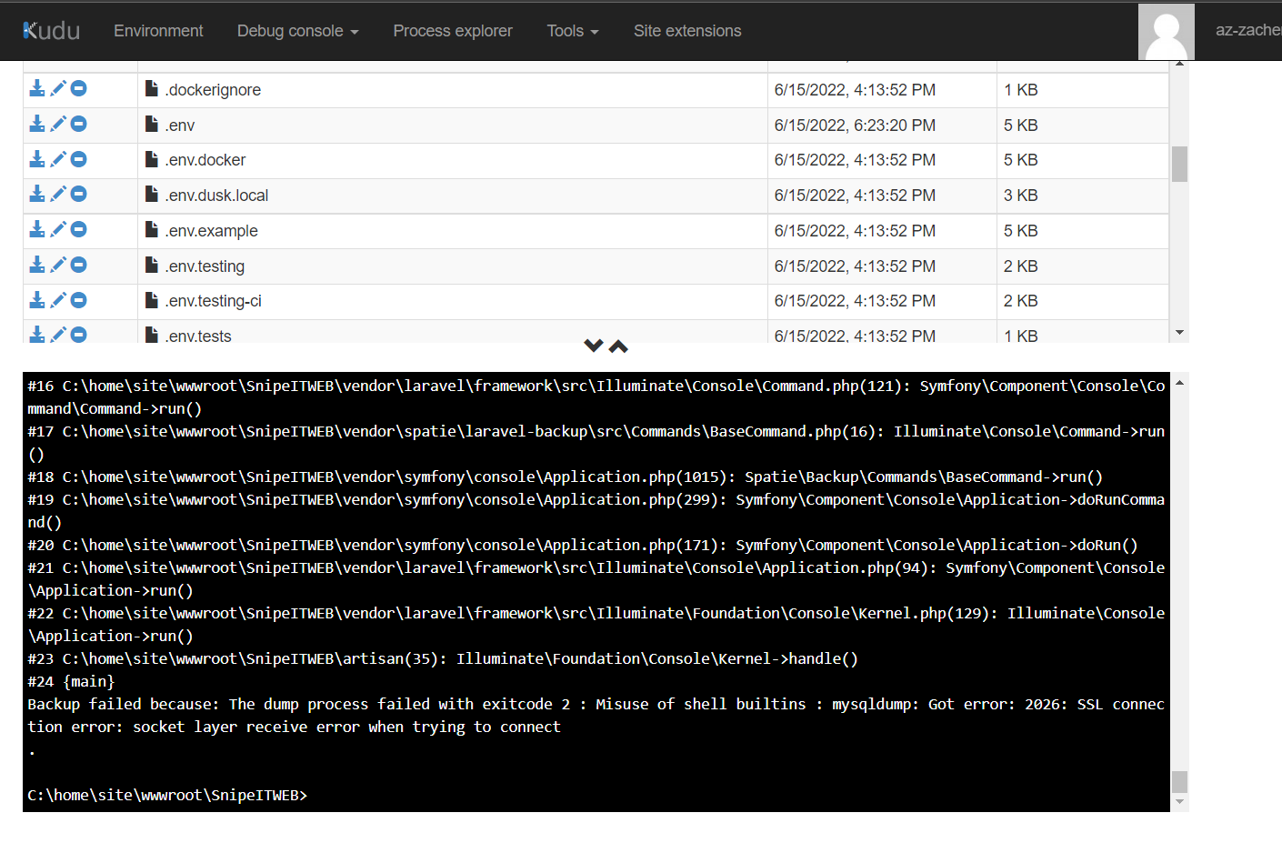Download the .env.testing-ci file

[x=36, y=299]
